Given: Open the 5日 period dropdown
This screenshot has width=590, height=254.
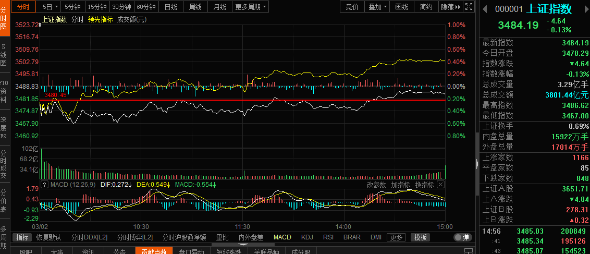Looking at the screenshot, I should (50, 7).
